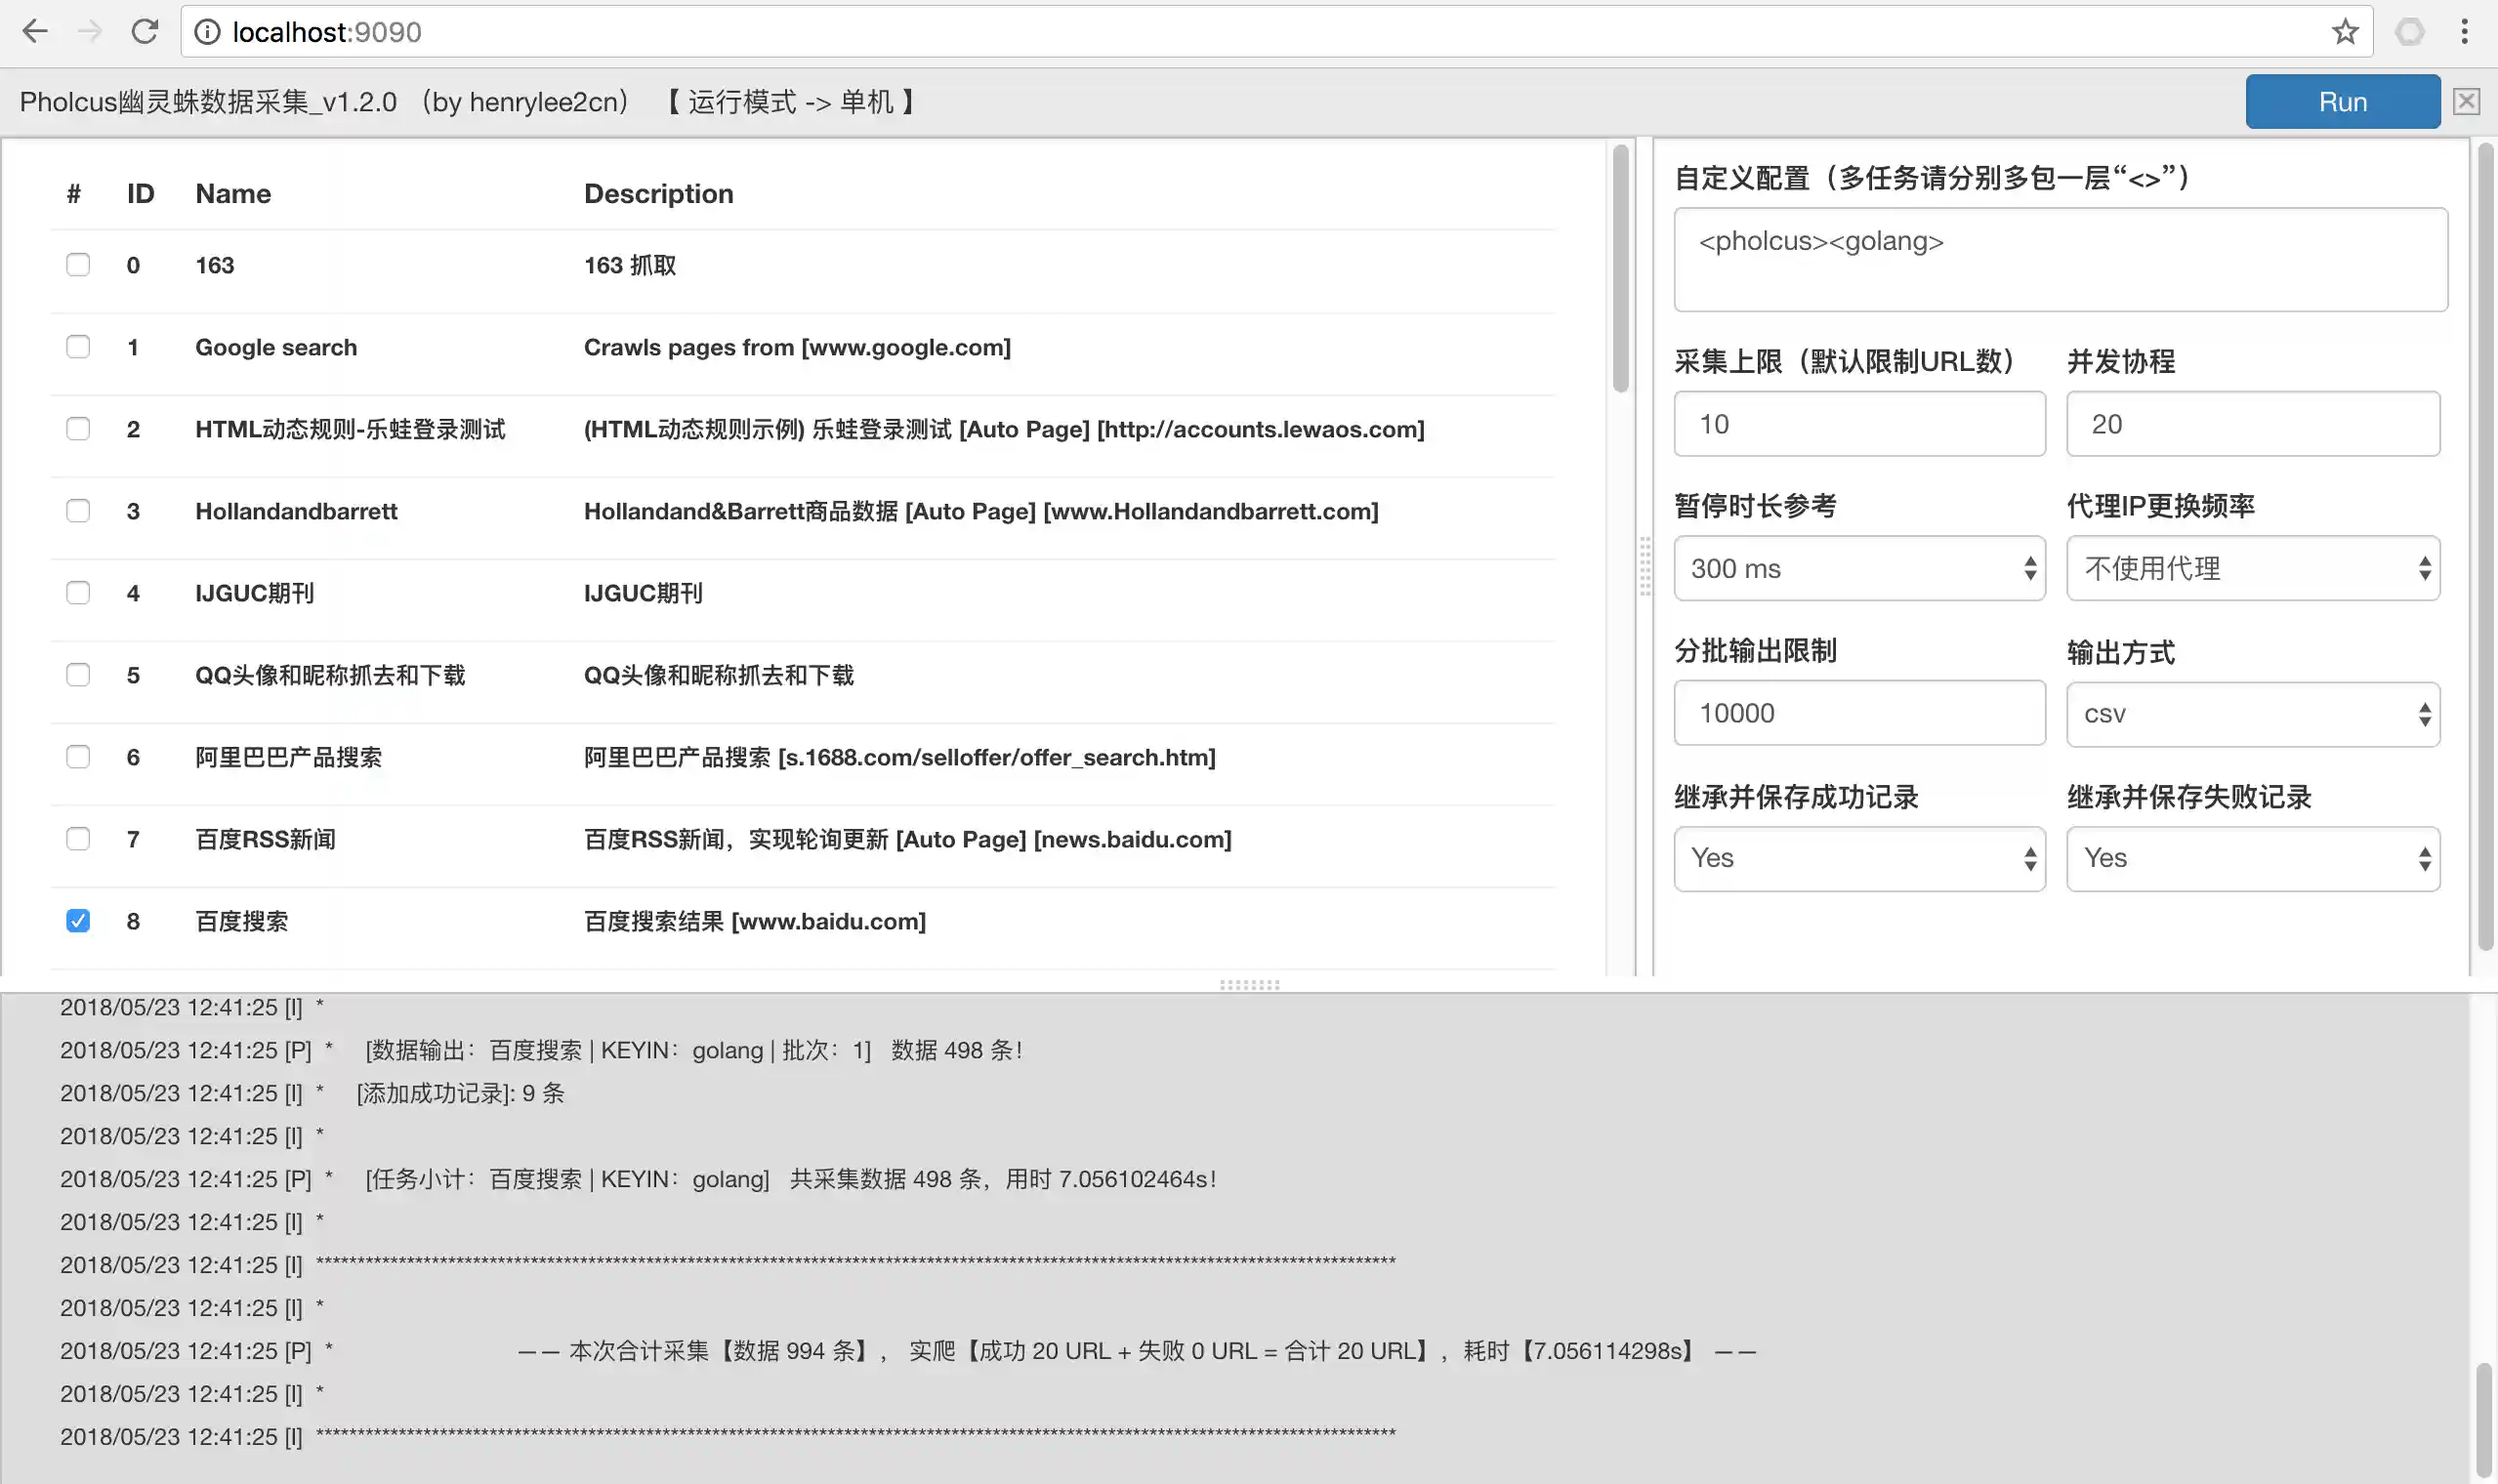Uncheck the 百度搜索 spider checkbox

pos(78,921)
